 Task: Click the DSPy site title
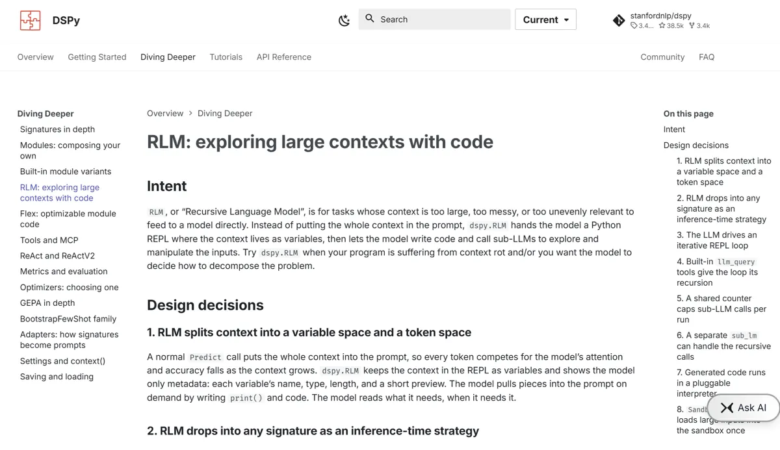tap(66, 20)
